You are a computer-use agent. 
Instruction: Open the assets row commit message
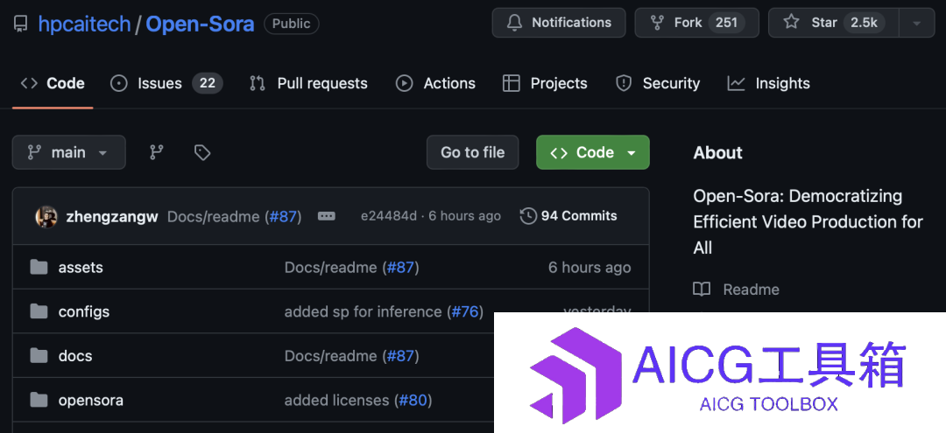330,268
